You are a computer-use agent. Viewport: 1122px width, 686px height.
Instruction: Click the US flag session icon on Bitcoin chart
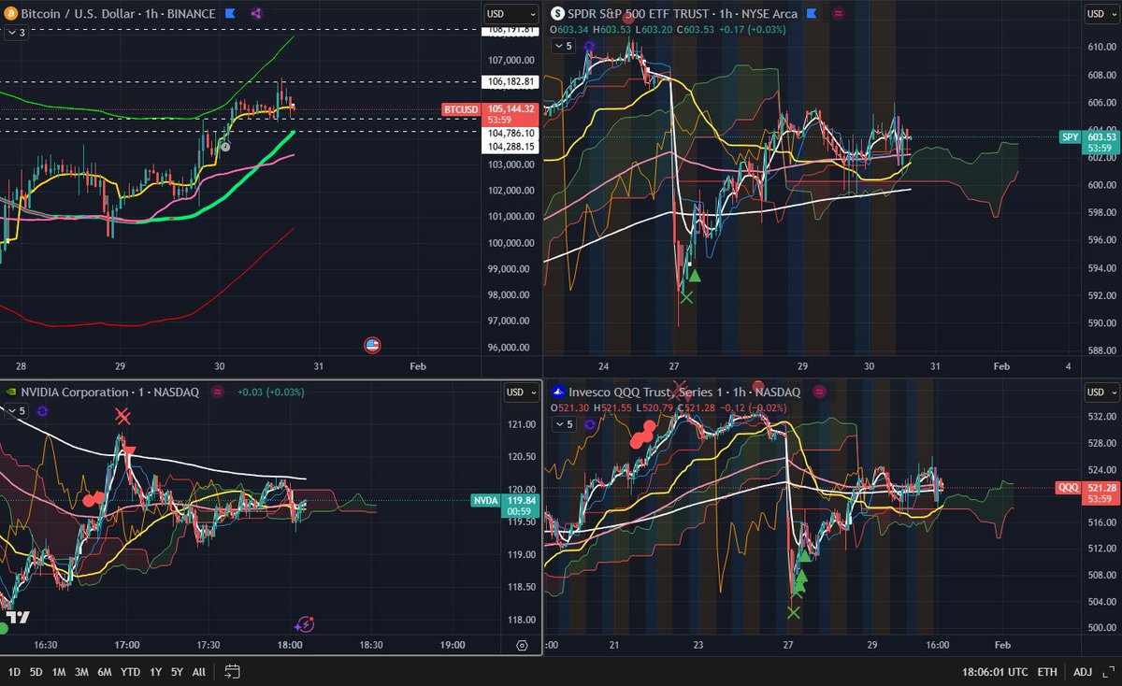click(372, 345)
